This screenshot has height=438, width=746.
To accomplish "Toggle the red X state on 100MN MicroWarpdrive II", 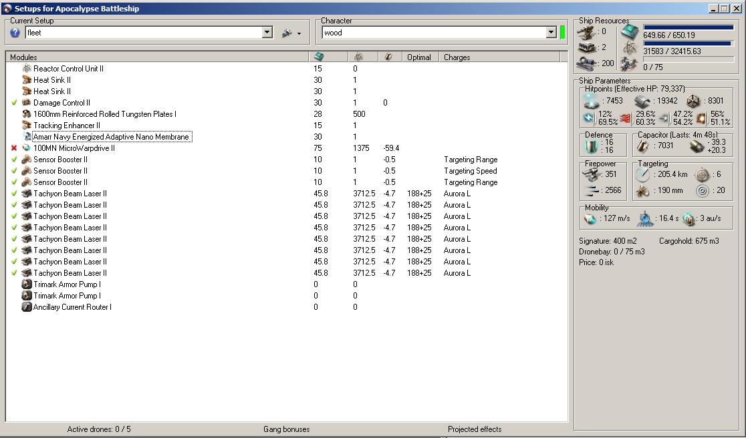I will [x=14, y=148].
